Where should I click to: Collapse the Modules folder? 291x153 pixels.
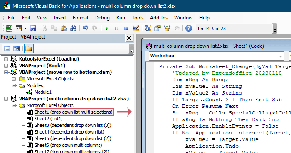pos(14,85)
